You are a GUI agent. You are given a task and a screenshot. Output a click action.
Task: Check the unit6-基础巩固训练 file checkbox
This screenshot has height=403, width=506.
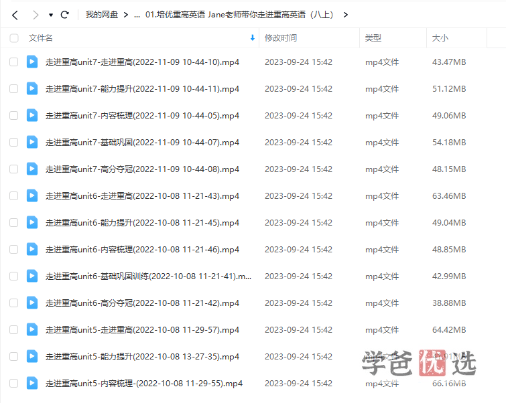(x=14, y=276)
